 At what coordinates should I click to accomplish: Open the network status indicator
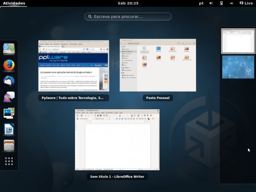pos(221,3)
